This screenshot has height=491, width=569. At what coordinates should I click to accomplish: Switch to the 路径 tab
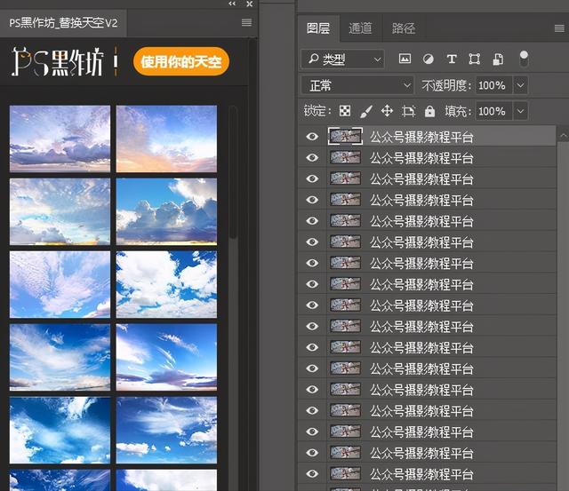click(x=404, y=28)
